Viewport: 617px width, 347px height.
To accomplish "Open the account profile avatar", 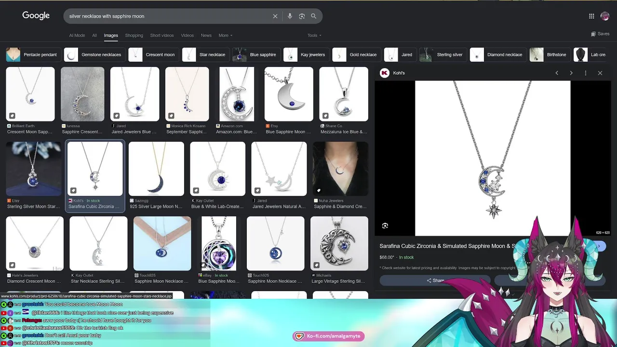I will (x=605, y=16).
